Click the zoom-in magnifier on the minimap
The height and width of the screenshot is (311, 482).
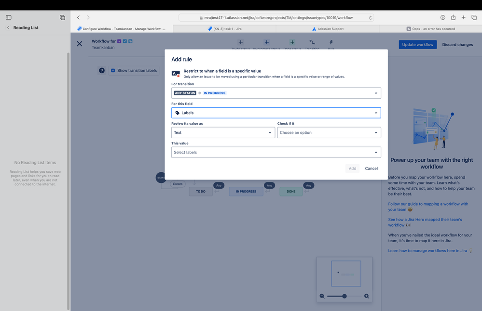point(367,296)
